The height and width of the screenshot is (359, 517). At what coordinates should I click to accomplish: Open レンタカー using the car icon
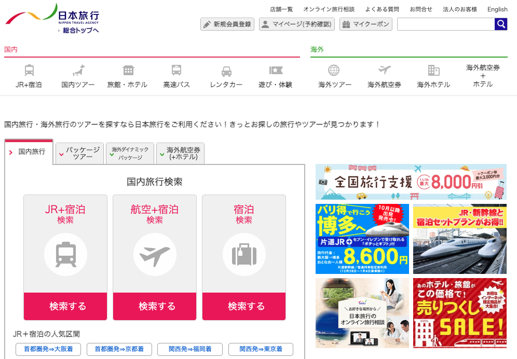point(226,72)
